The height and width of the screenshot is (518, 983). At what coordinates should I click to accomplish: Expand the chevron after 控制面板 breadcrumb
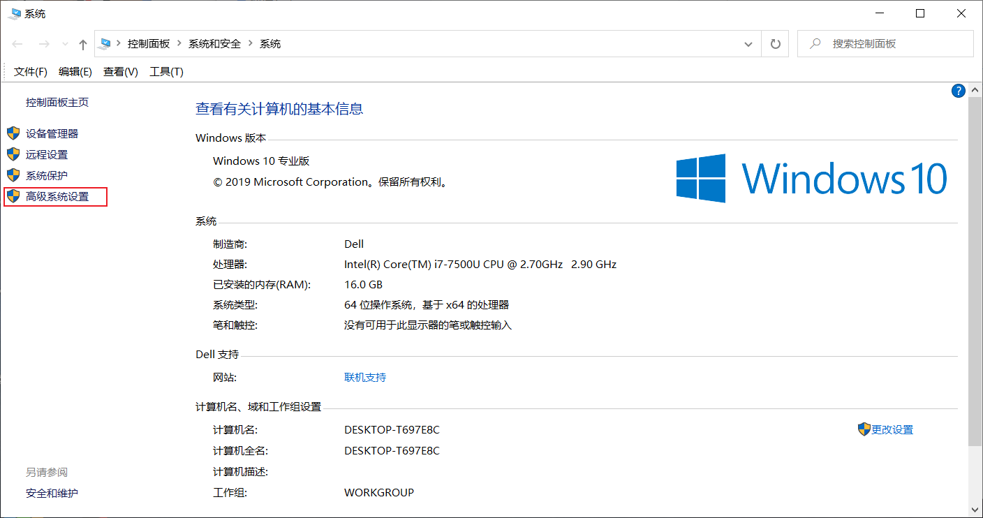click(x=179, y=43)
